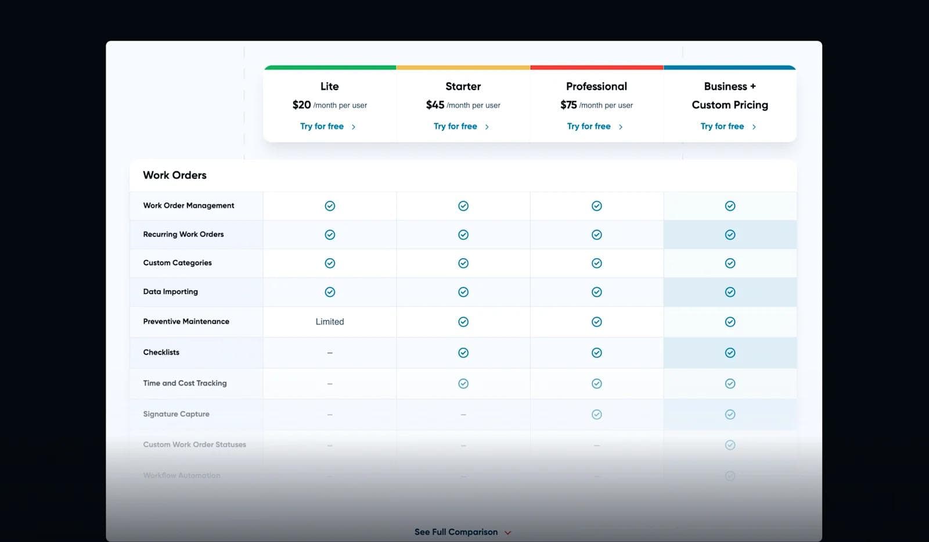Click the Recurring Work Orders checkmark under Starter
The height and width of the screenshot is (542, 929).
coord(463,235)
